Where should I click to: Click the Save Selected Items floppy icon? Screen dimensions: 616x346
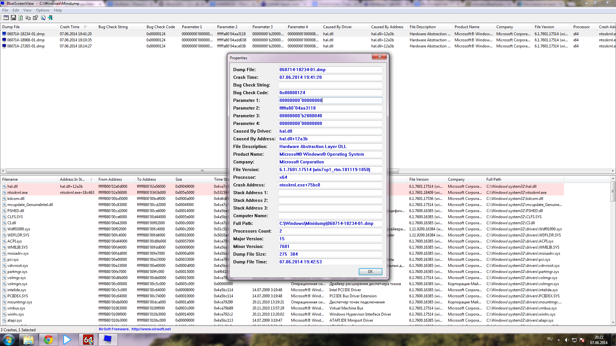click(x=13, y=18)
